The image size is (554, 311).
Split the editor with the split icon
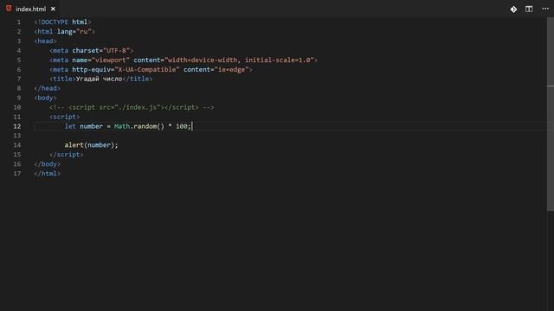point(529,10)
